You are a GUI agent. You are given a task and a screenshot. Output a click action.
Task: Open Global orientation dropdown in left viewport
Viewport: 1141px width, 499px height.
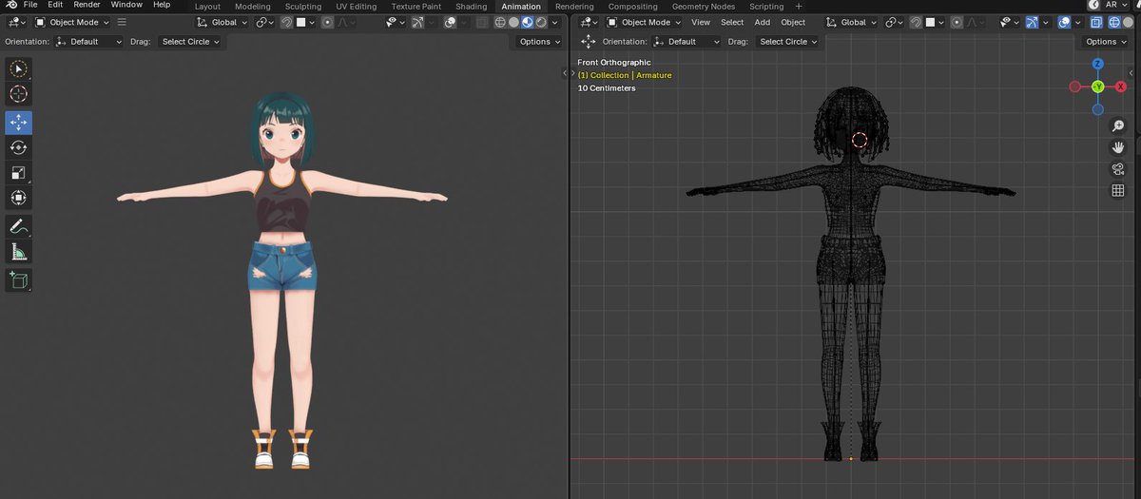[x=222, y=22]
